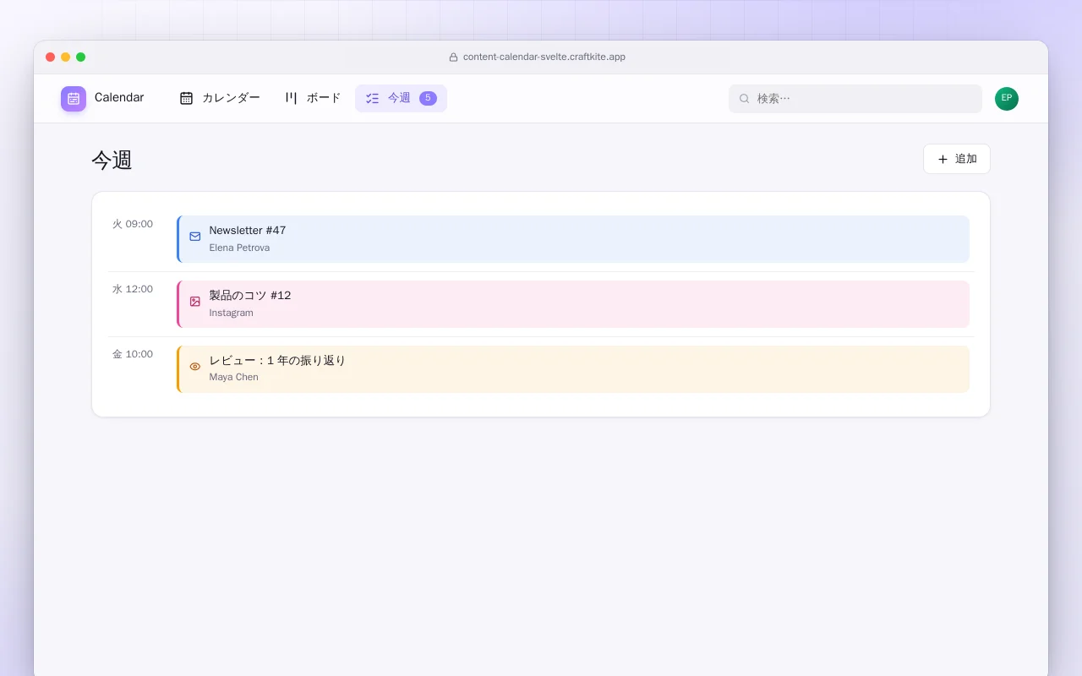1082x676 pixels.
Task: Click the 追加 button
Action: coord(957,159)
